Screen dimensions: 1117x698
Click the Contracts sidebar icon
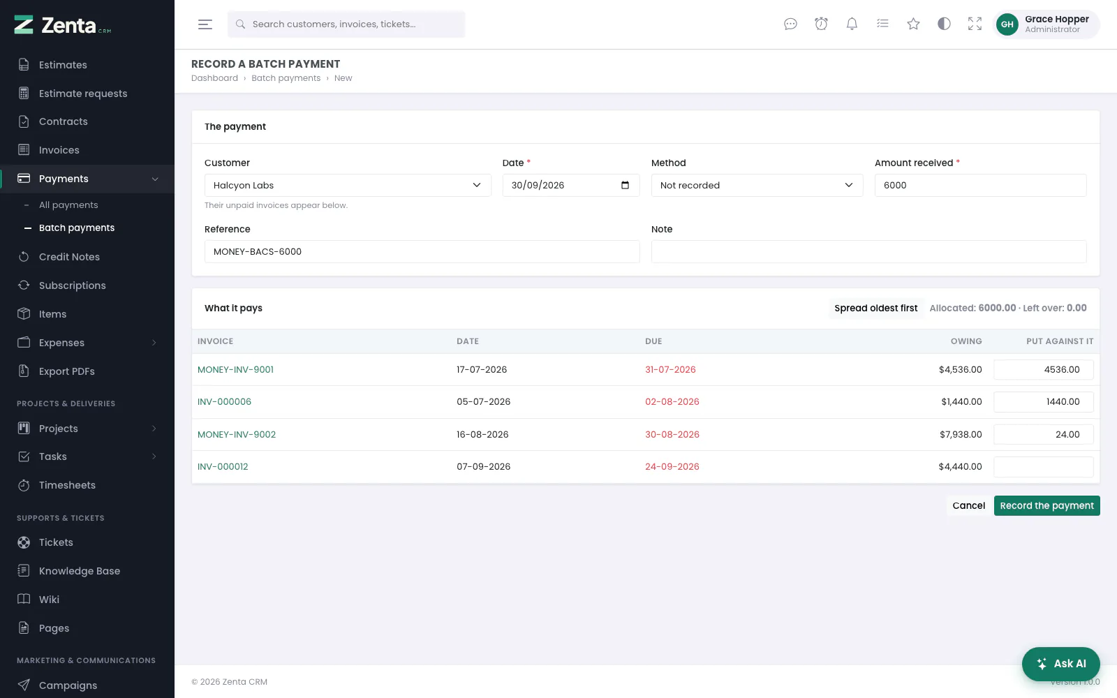coord(24,121)
